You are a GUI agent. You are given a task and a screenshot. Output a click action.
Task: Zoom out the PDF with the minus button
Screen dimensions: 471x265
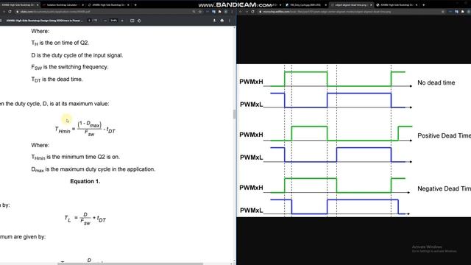pyautogui.click(x=105, y=21)
